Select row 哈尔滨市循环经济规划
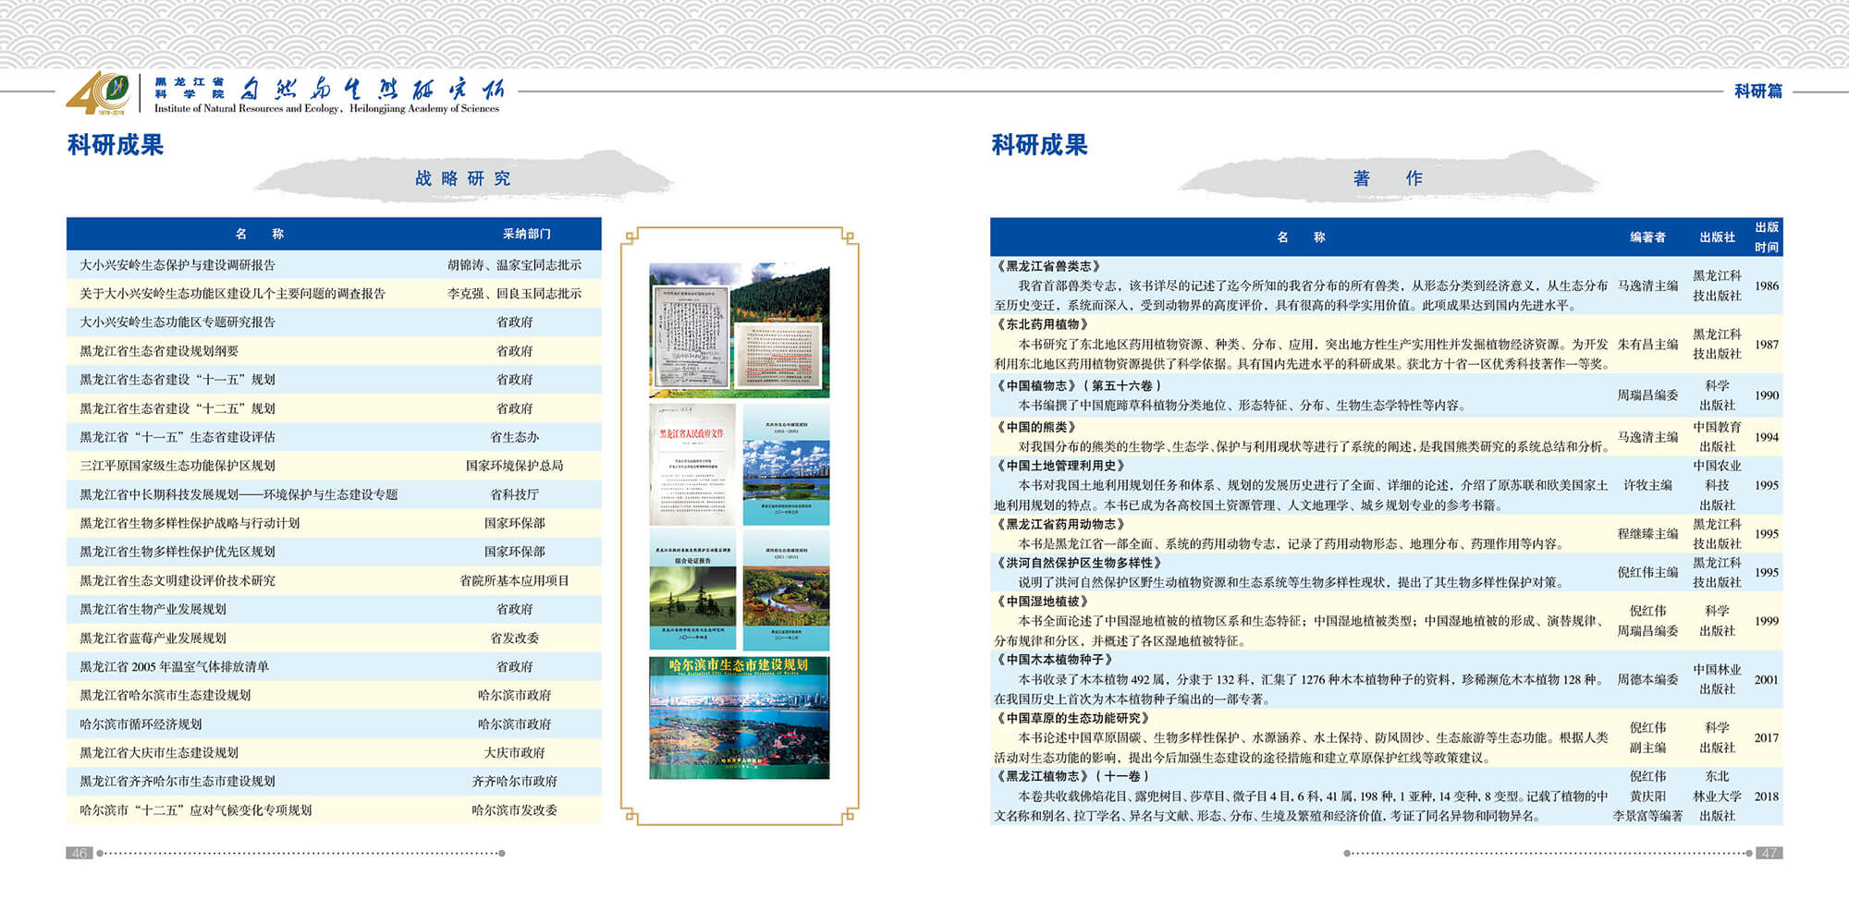The height and width of the screenshot is (924, 1849). click(x=334, y=724)
